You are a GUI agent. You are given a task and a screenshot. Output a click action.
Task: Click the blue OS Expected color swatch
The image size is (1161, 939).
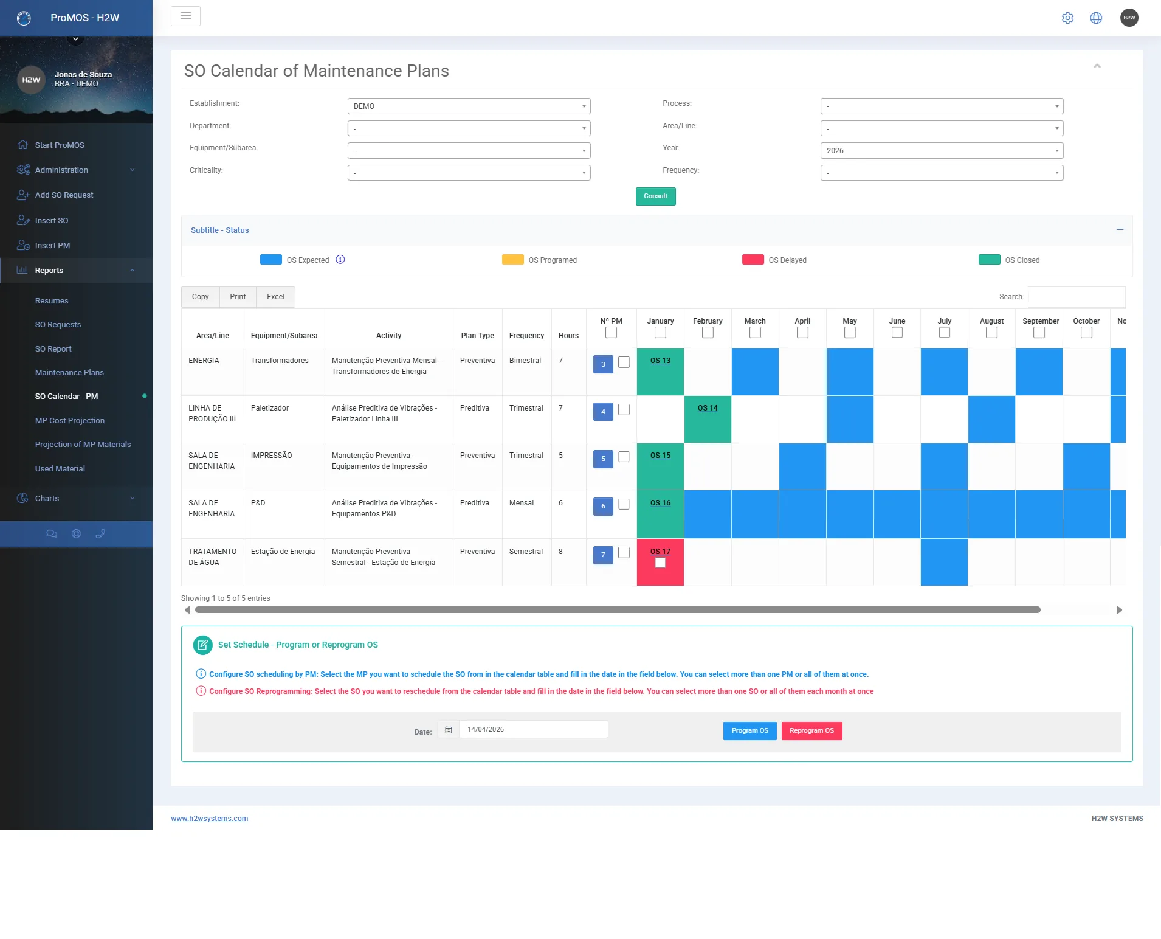coord(270,260)
